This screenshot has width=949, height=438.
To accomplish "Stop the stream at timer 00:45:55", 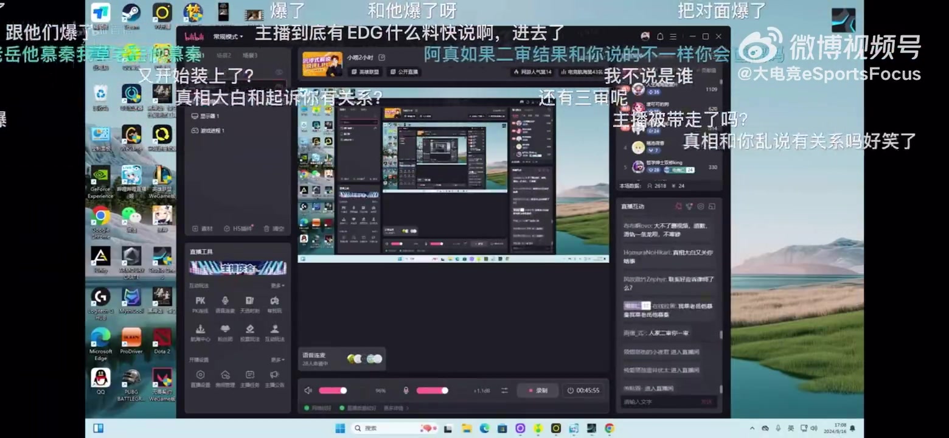I will pyautogui.click(x=583, y=391).
